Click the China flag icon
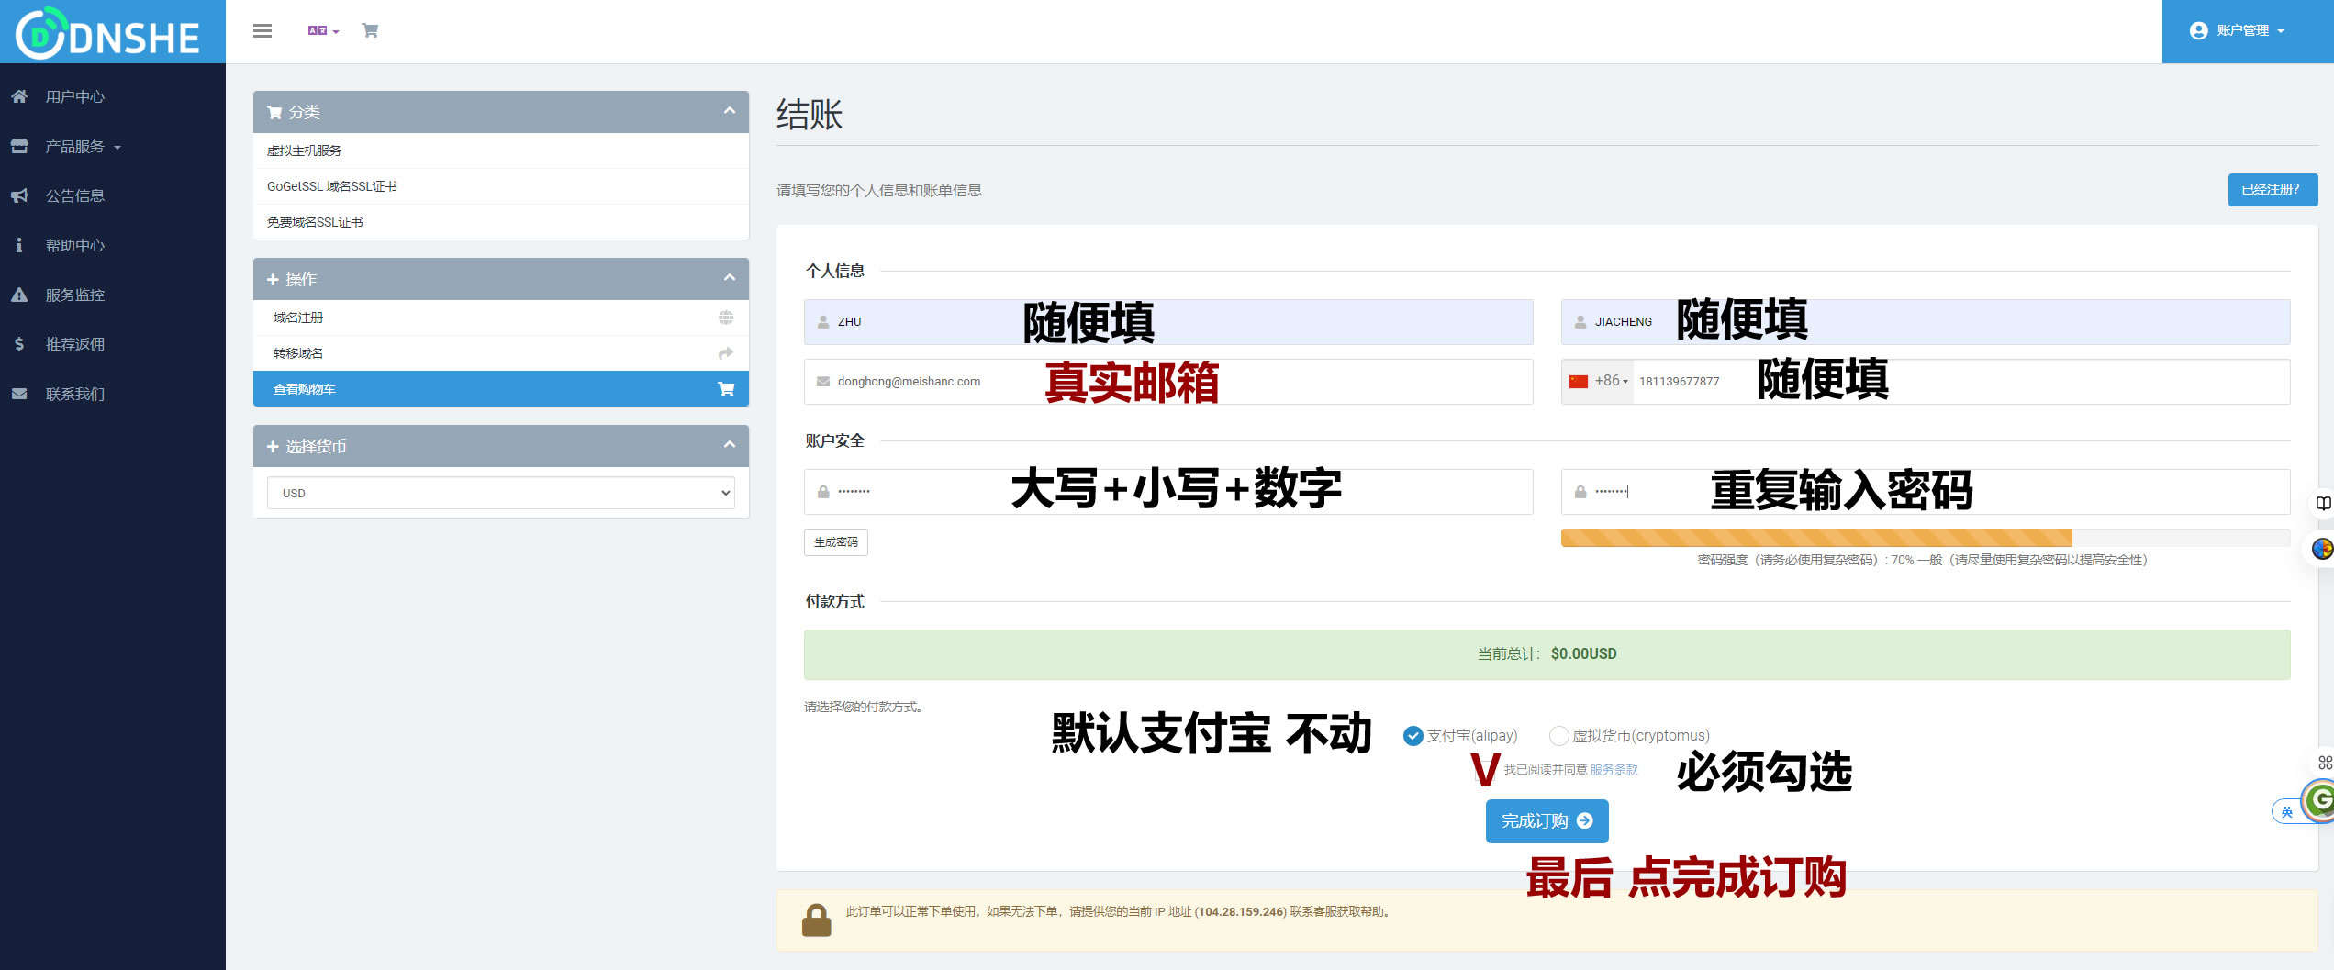The height and width of the screenshot is (970, 2334). point(1579,382)
